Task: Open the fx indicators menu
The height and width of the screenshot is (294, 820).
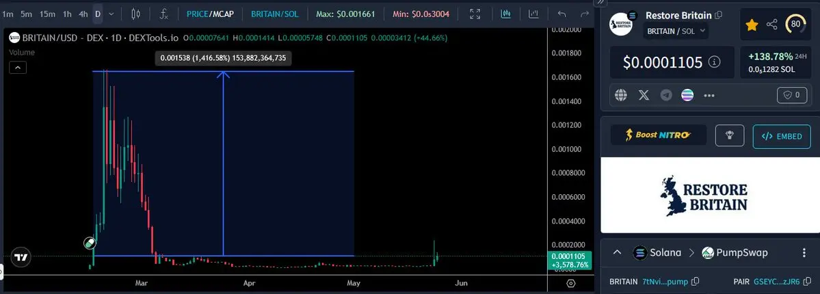Action: (x=163, y=14)
